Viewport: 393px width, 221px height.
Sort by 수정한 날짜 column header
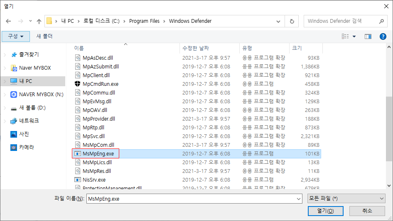click(209, 48)
